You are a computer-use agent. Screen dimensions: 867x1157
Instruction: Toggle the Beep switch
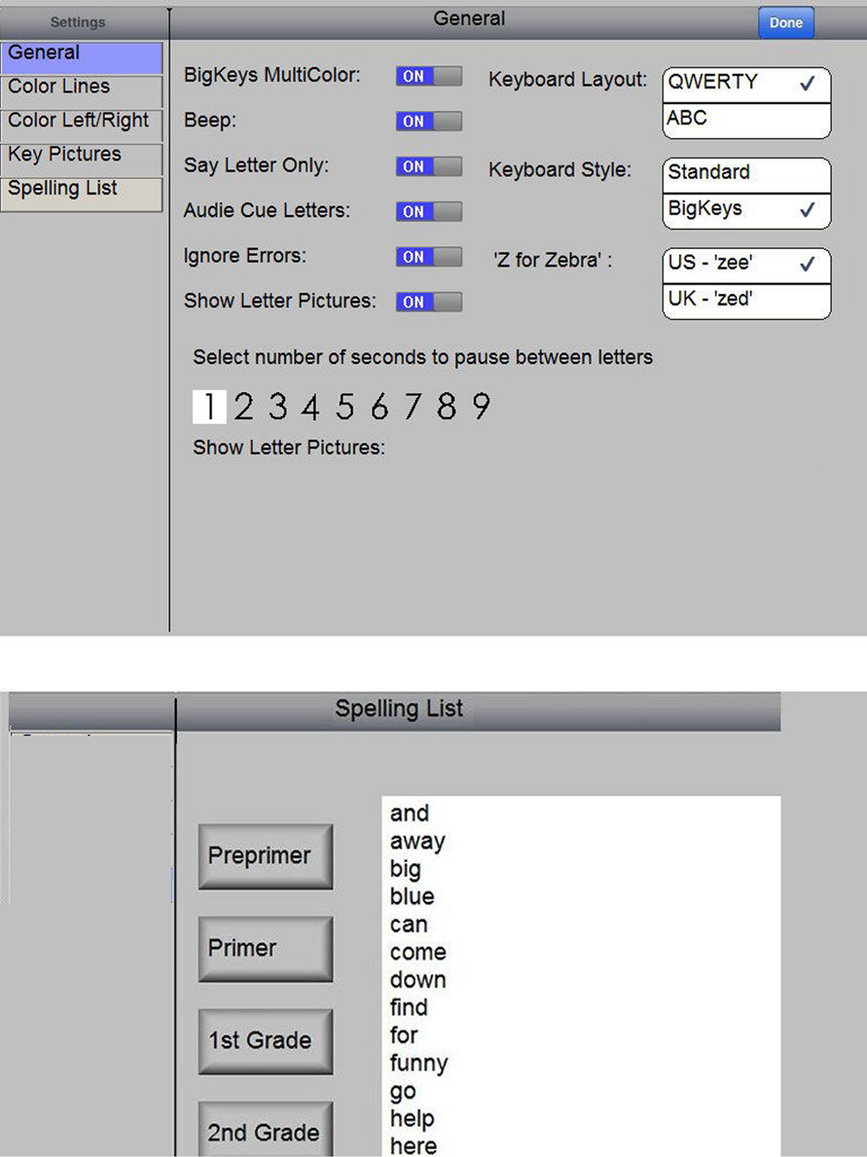(x=429, y=121)
